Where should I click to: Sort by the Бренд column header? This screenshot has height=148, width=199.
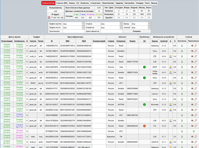coord(155,41)
